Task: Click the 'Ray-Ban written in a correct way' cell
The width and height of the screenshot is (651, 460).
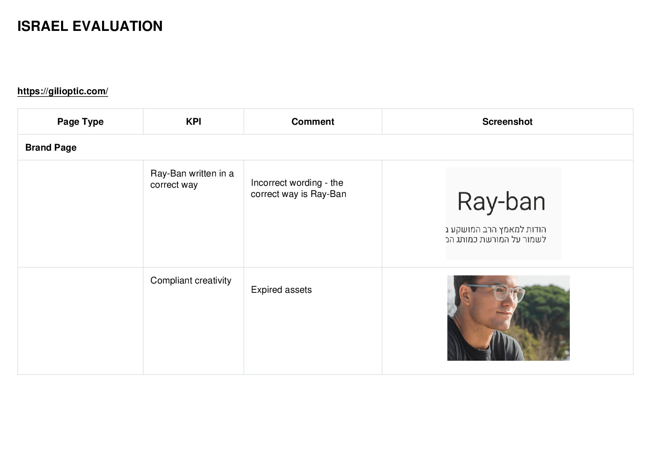Action: 193,214
